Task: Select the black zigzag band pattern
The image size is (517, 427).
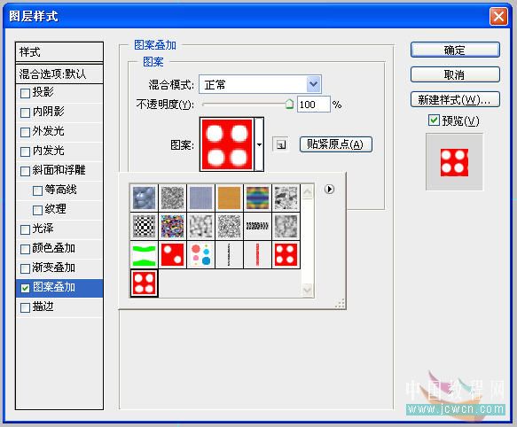Action: click(257, 226)
